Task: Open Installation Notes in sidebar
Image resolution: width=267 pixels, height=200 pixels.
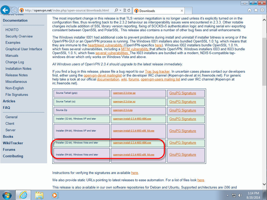Action: point(18,69)
